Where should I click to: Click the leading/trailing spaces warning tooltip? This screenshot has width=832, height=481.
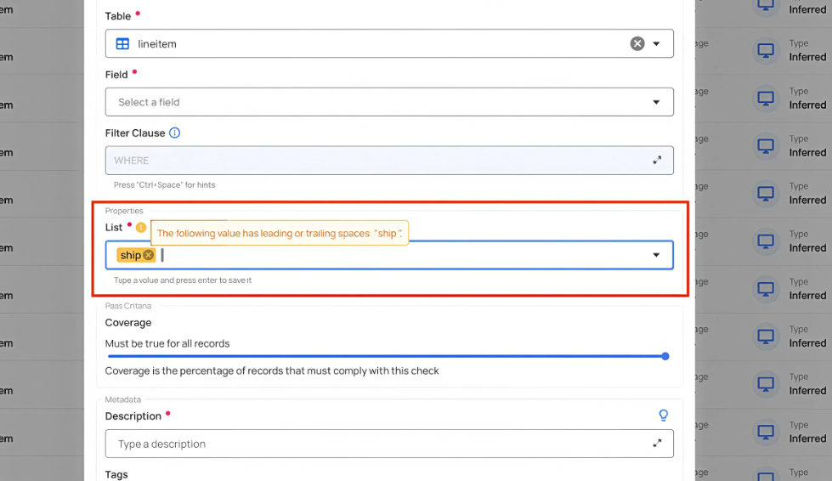pos(279,233)
